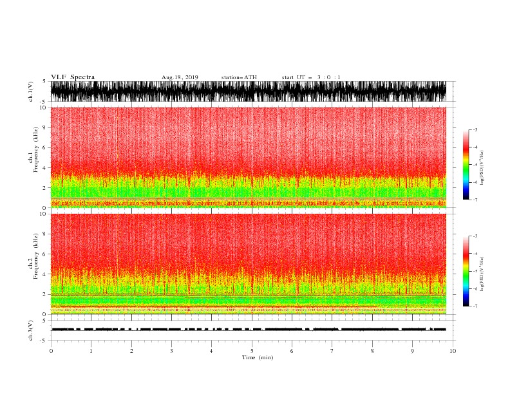Click the '-3' value on ch.2 colorbar
510x394 pixels.
[475, 236]
